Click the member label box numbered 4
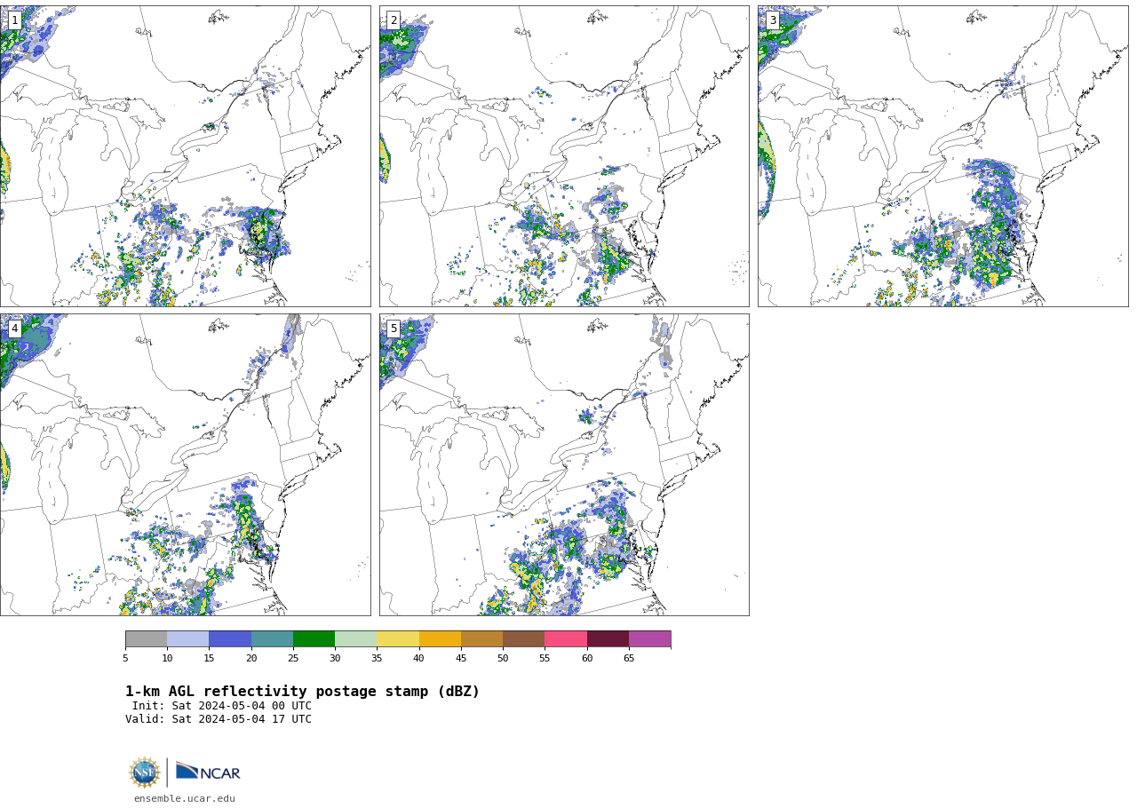This screenshot has width=1137, height=808. [14, 329]
